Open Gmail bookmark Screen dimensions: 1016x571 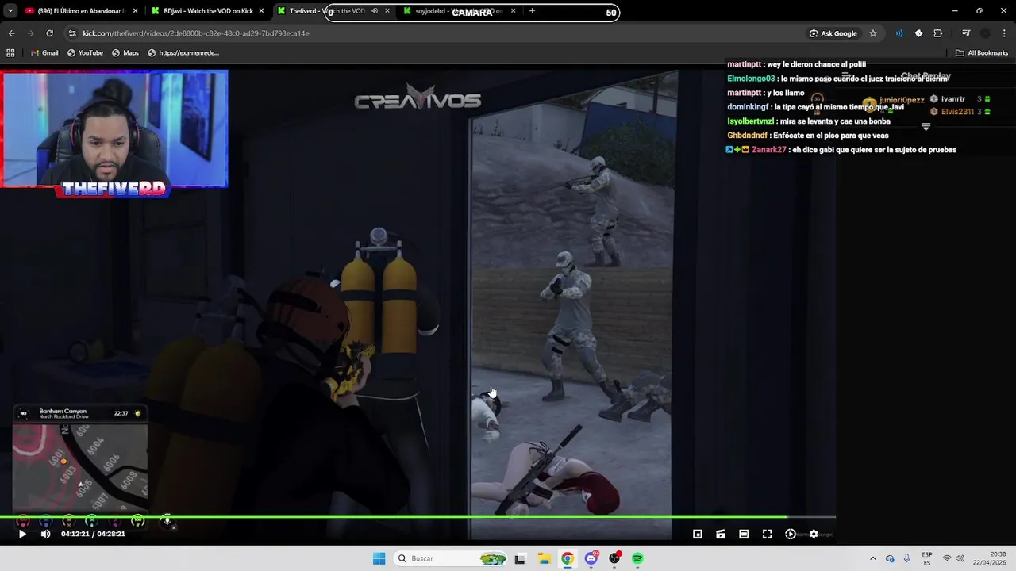(44, 52)
